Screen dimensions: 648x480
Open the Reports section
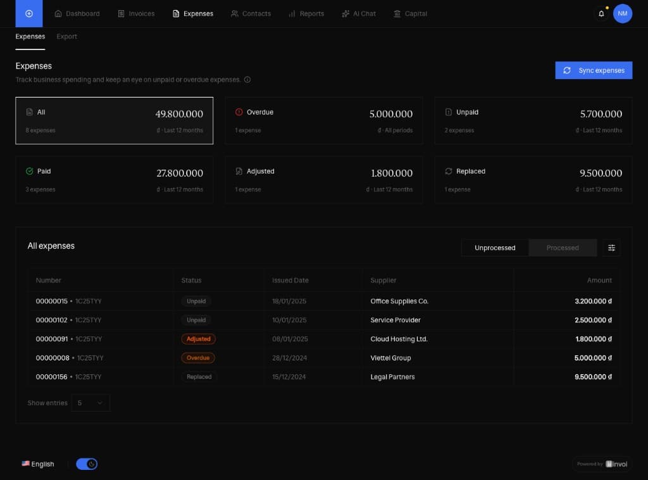(306, 14)
